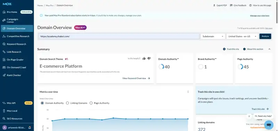Go to Keyword Research
The width and height of the screenshot is (278, 131).
click(x=17, y=44)
